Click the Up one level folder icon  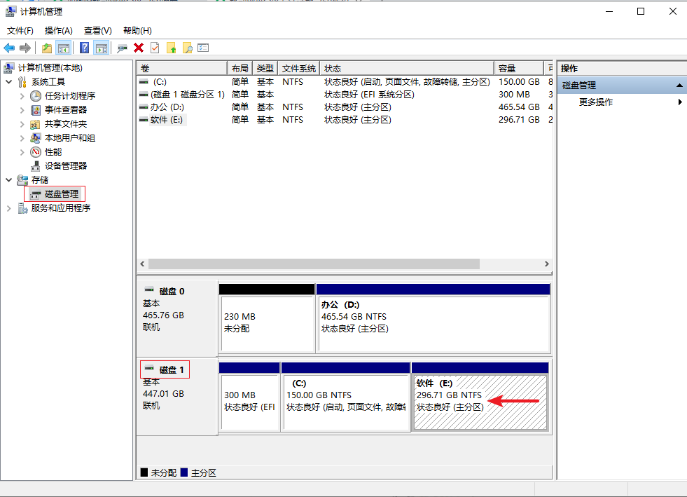pos(47,48)
